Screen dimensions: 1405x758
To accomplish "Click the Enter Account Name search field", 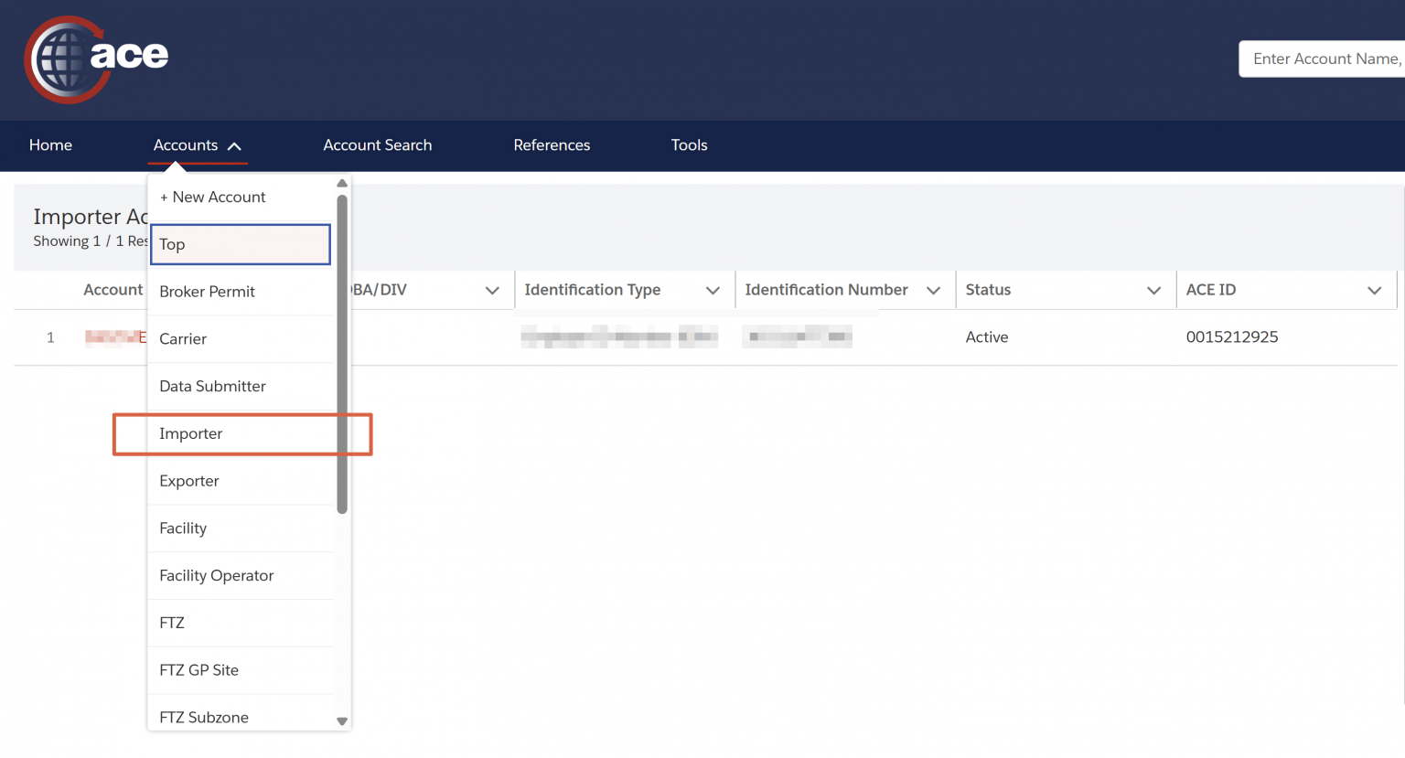I will (1322, 59).
